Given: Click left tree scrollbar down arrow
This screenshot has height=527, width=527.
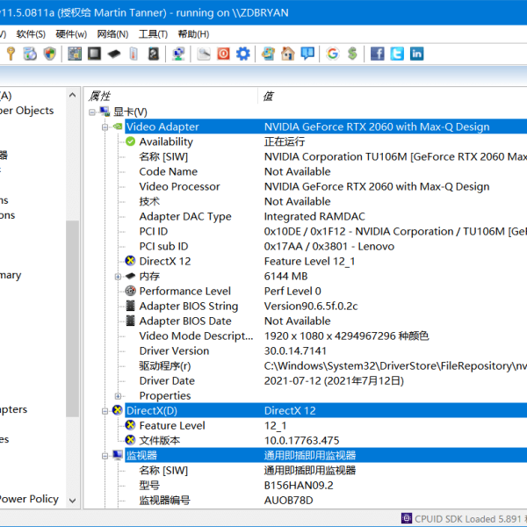Looking at the screenshot, I should (72, 501).
